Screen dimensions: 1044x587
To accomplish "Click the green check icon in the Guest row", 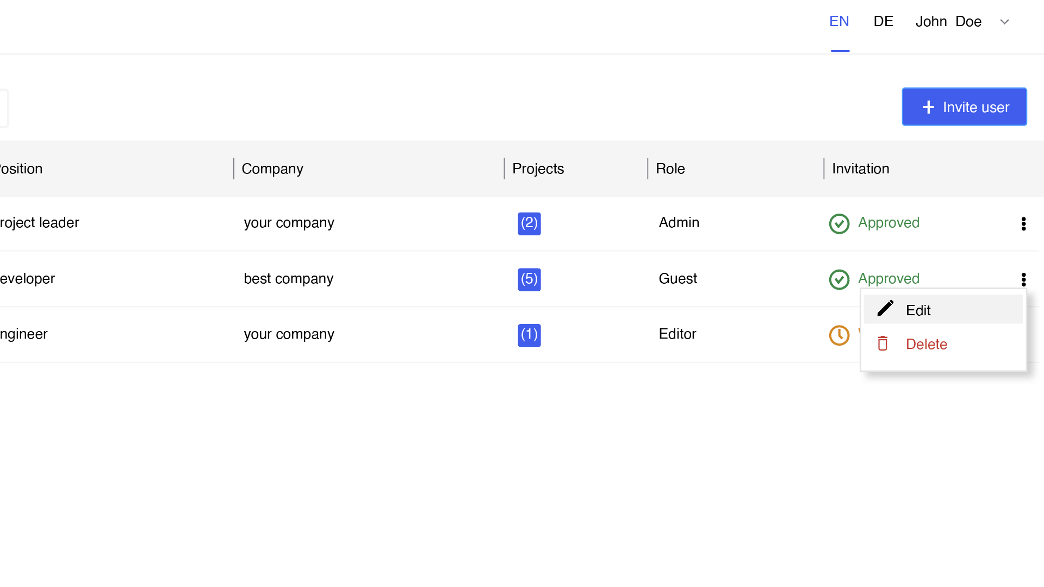I will point(839,279).
